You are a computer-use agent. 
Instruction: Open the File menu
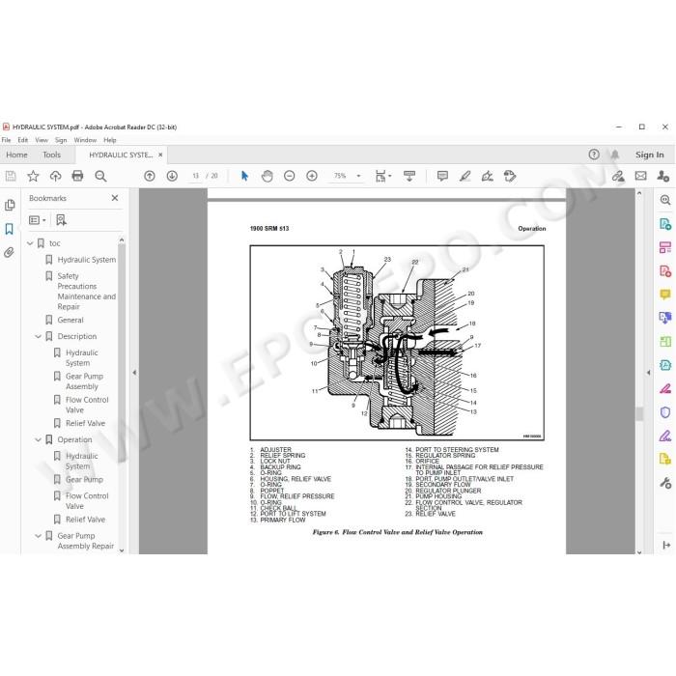pyautogui.click(x=6, y=140)
